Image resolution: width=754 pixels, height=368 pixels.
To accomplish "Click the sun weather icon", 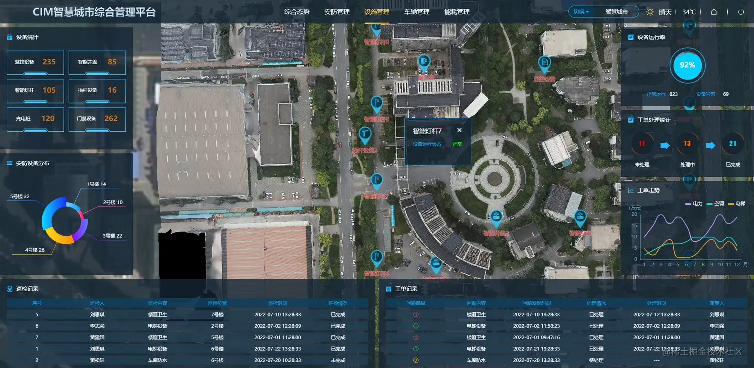I will (650, 12).
